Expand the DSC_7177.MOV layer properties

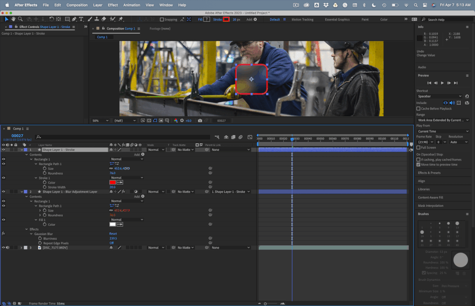(21, 248)
